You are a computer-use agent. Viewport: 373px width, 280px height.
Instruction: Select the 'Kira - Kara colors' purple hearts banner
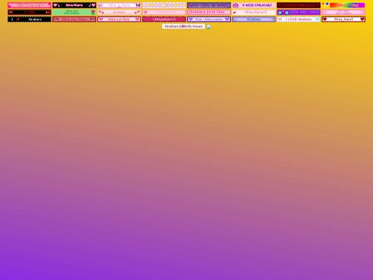click(209, 19)
